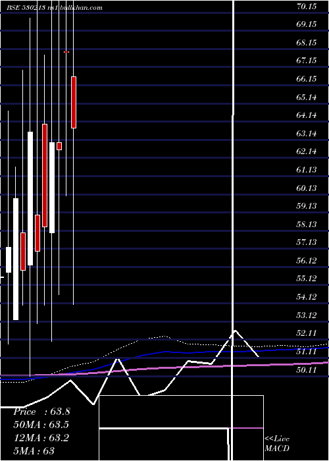
Task: Click the 67.15 price axis label
Action: (x=307, y=61)
